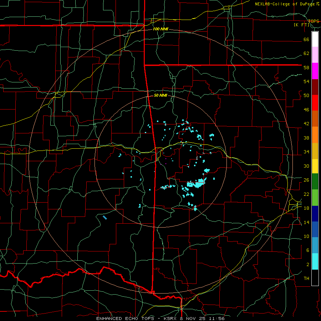Image resolution: width=321 pixels, height=321 pixels.
Task: Click the legend value 62
Action: (306, 53)
